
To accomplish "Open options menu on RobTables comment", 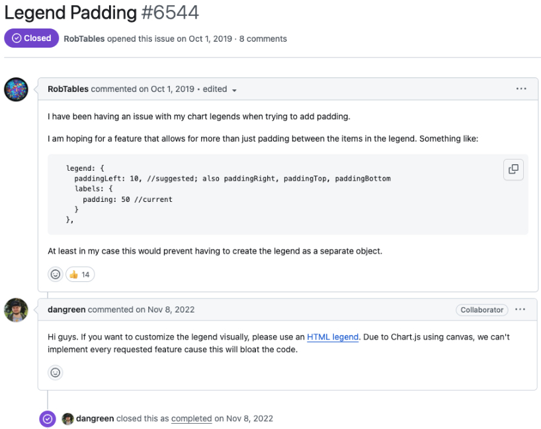I will click(521, 89).
